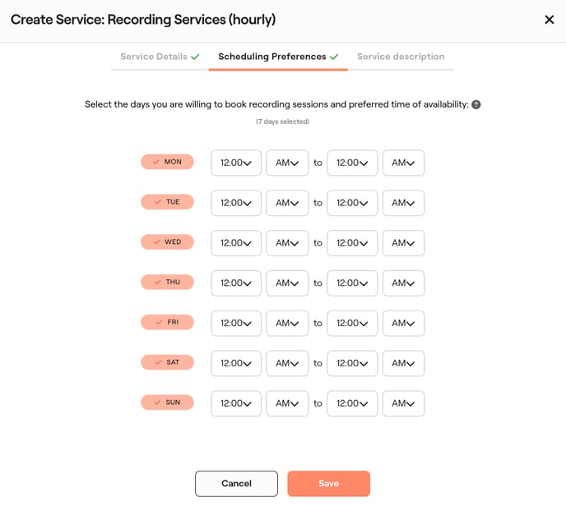Open Monday end AM/PM dropdown
This screenshot has height=506, width=566.
[x=403, y=163]
